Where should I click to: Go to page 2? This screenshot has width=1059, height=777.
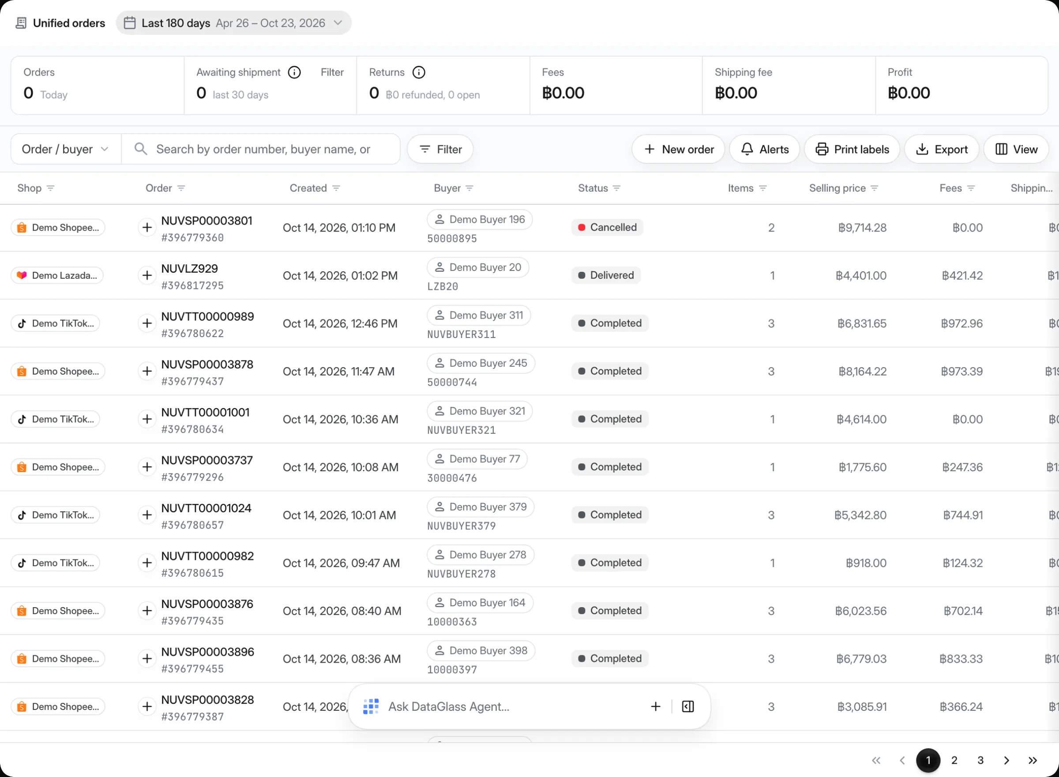[954, 761]
